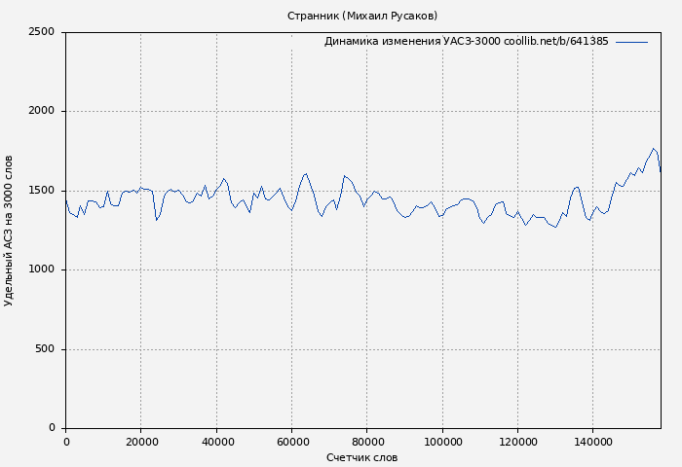Click the legend text "Динамика изменения УАСЗ-3000"
Image resolution: width=682 pixels, height=467 pixels.
click(x=412, y=42)
